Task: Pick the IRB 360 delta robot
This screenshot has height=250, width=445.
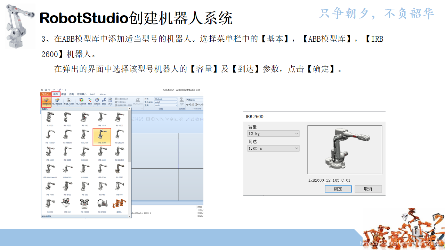Action: (67, 206)
